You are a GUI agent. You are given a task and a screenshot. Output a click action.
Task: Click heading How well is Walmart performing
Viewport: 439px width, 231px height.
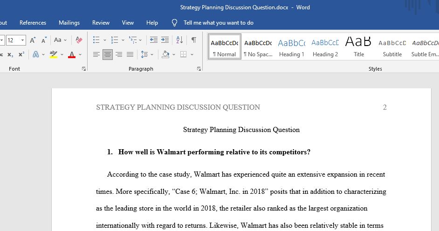214,152
